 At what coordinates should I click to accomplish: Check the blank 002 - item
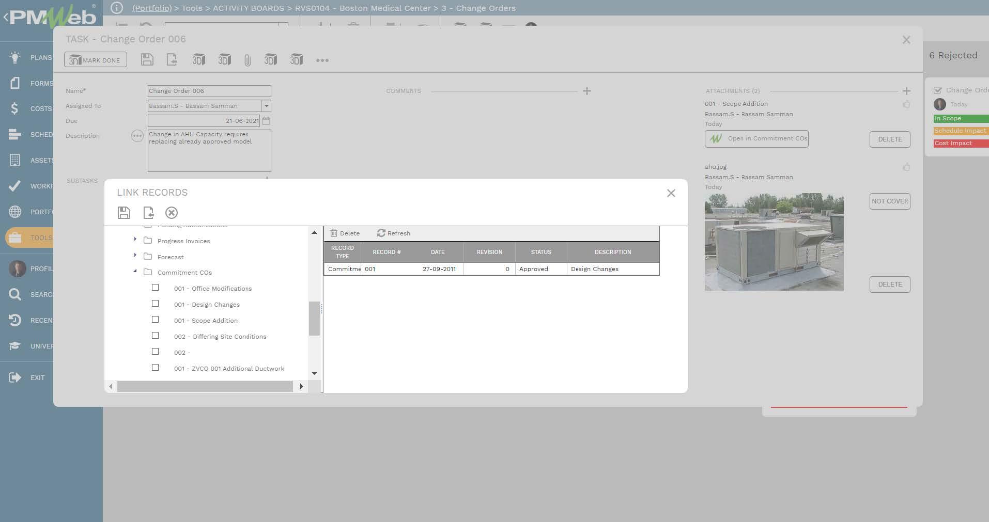pos(155,352)
